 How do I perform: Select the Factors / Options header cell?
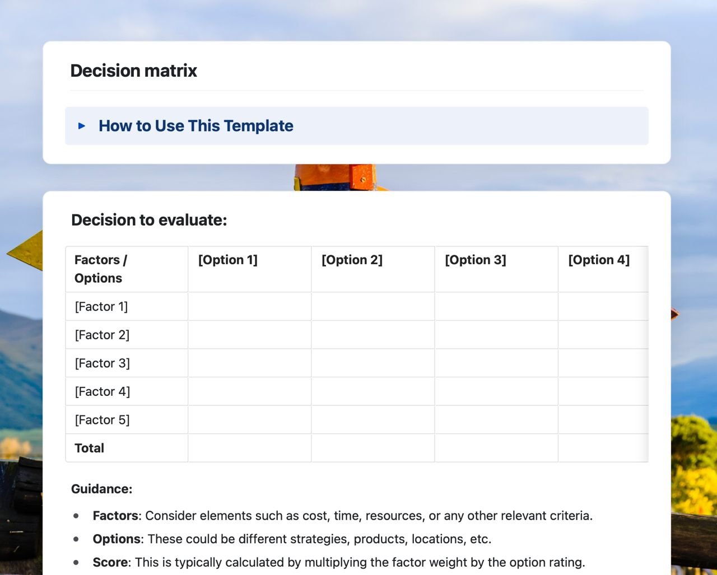point(101,269)
